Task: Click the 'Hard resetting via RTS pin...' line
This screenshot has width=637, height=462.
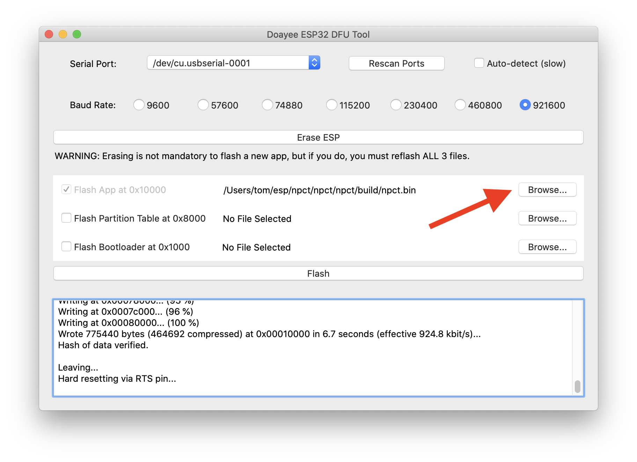Action: pos(117,379)
